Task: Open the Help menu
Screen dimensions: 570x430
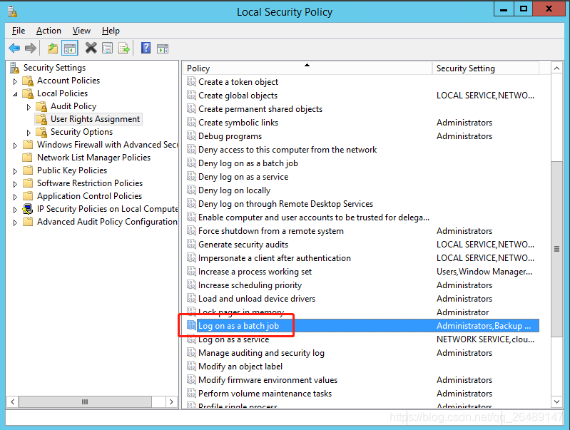Action: point(111,31)
